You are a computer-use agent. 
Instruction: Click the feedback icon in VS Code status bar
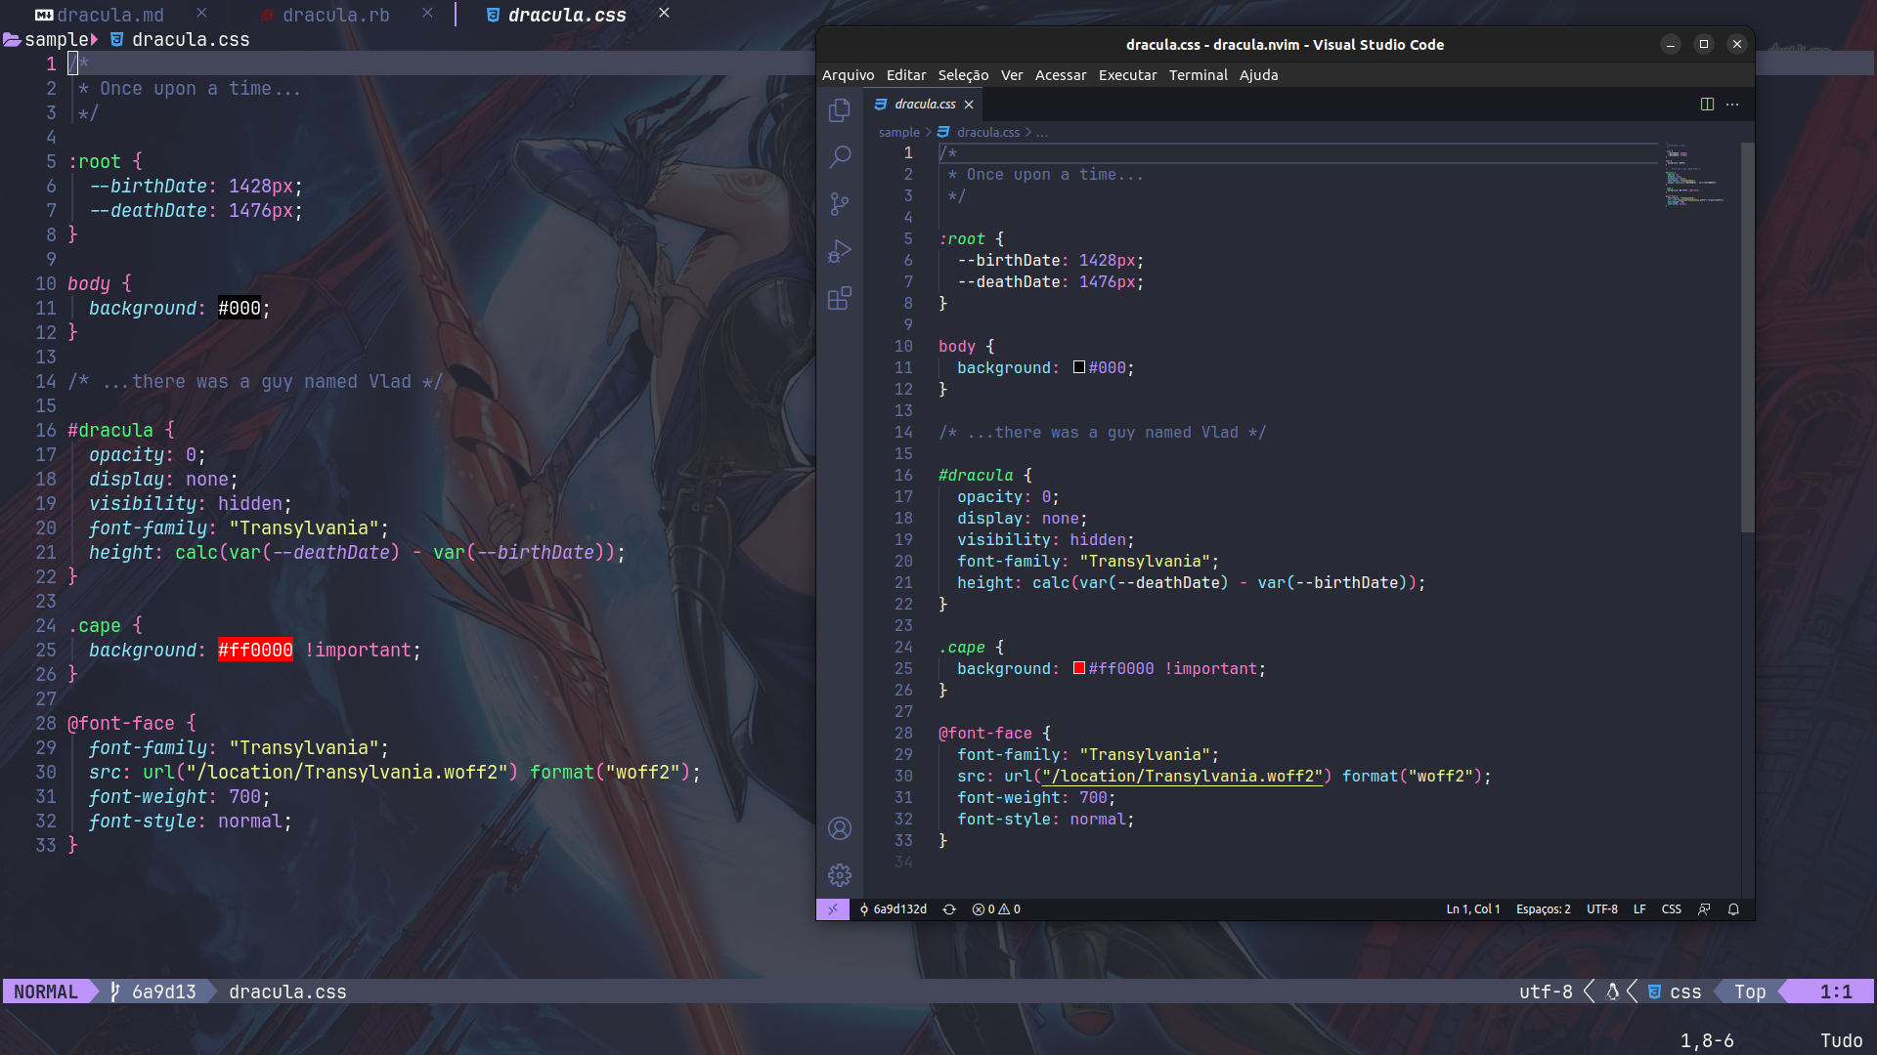point(1704,909)
